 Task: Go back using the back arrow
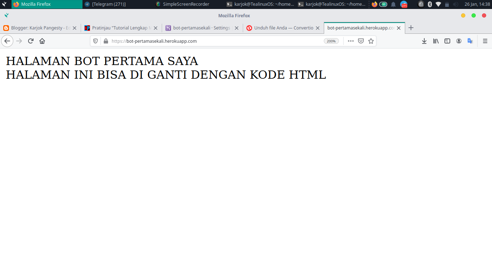[7, 41]
